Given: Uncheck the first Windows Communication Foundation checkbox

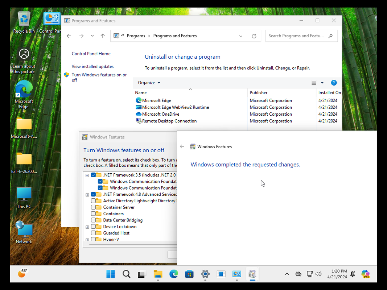Looking at the screenshot, I should [x=100, y=182].
